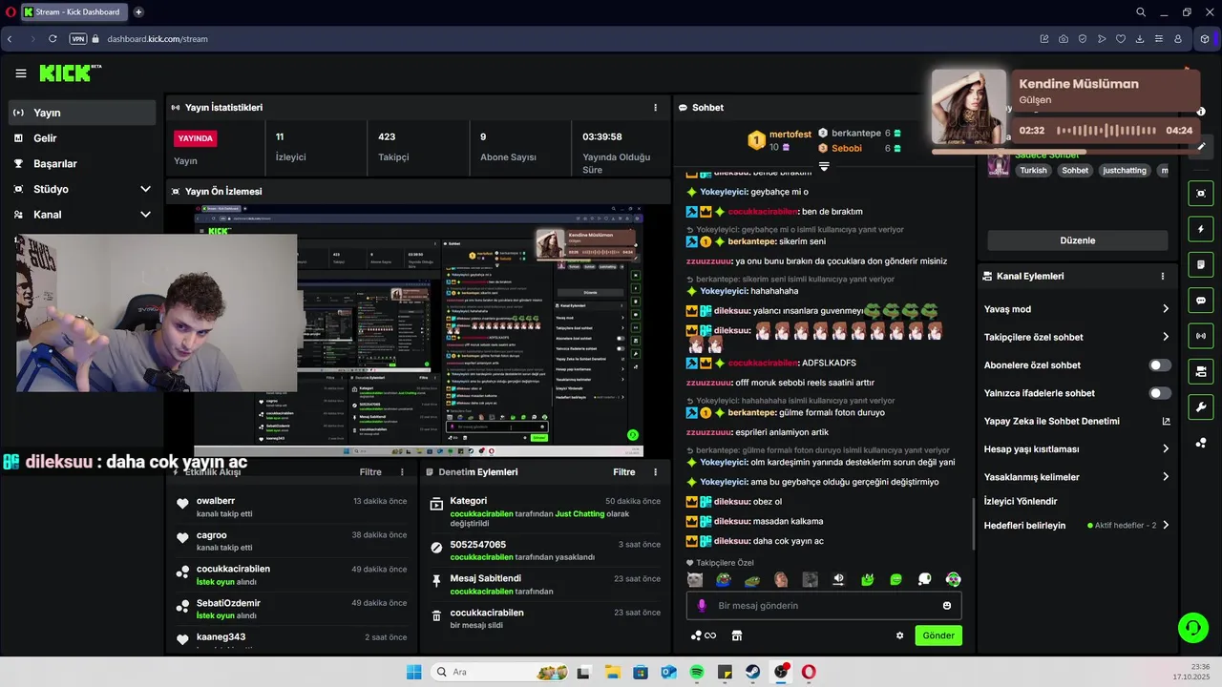Open the emoji picker in the chat input
1222x687 pixels.
947,606
